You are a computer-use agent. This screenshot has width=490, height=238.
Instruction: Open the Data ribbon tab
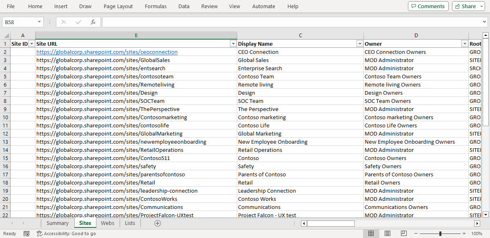coord(184,6)
